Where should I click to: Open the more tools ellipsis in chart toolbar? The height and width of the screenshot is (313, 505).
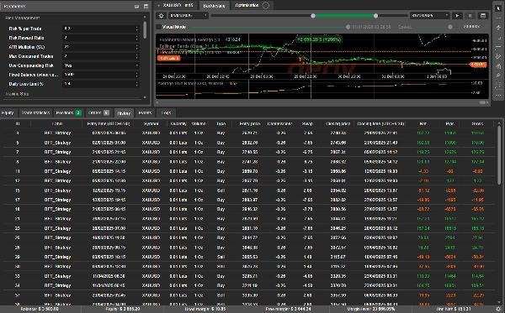tap(498, 95)
